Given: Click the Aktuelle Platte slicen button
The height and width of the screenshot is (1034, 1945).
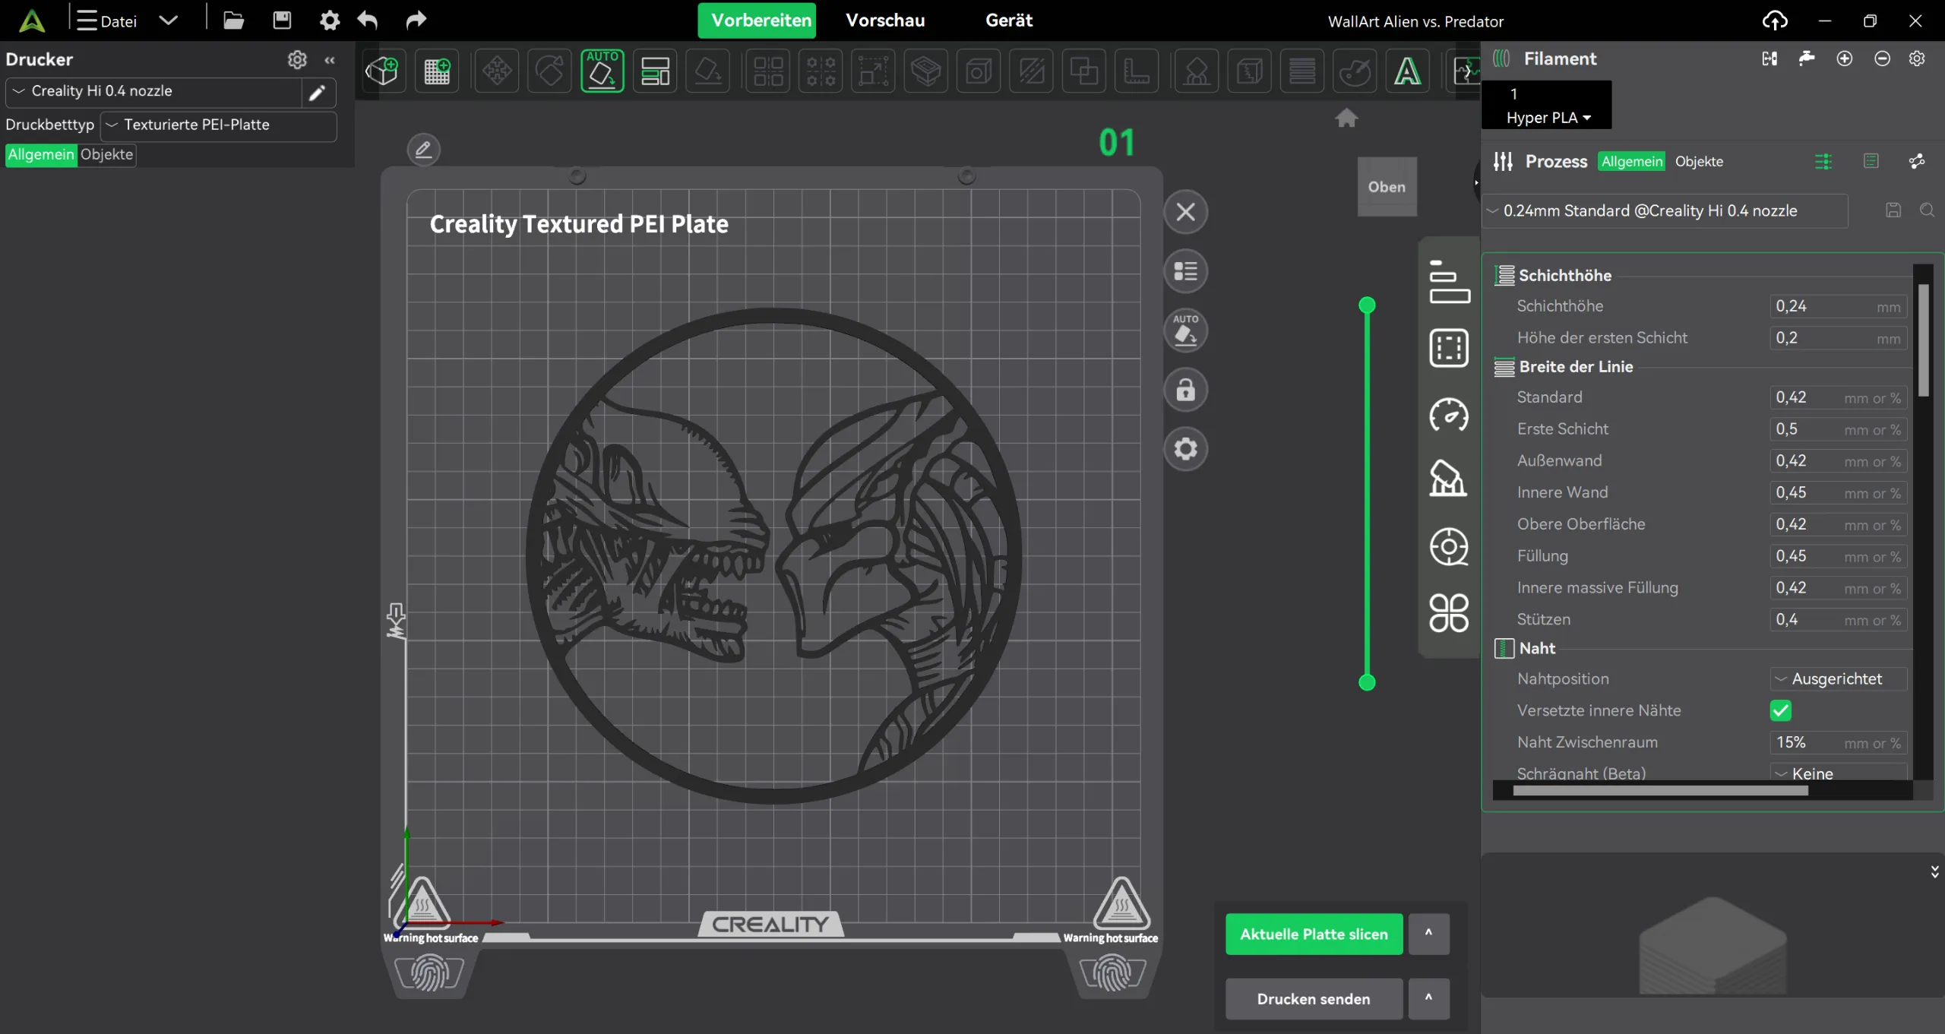Looking at the screenshot, I should pos(1314,934).
